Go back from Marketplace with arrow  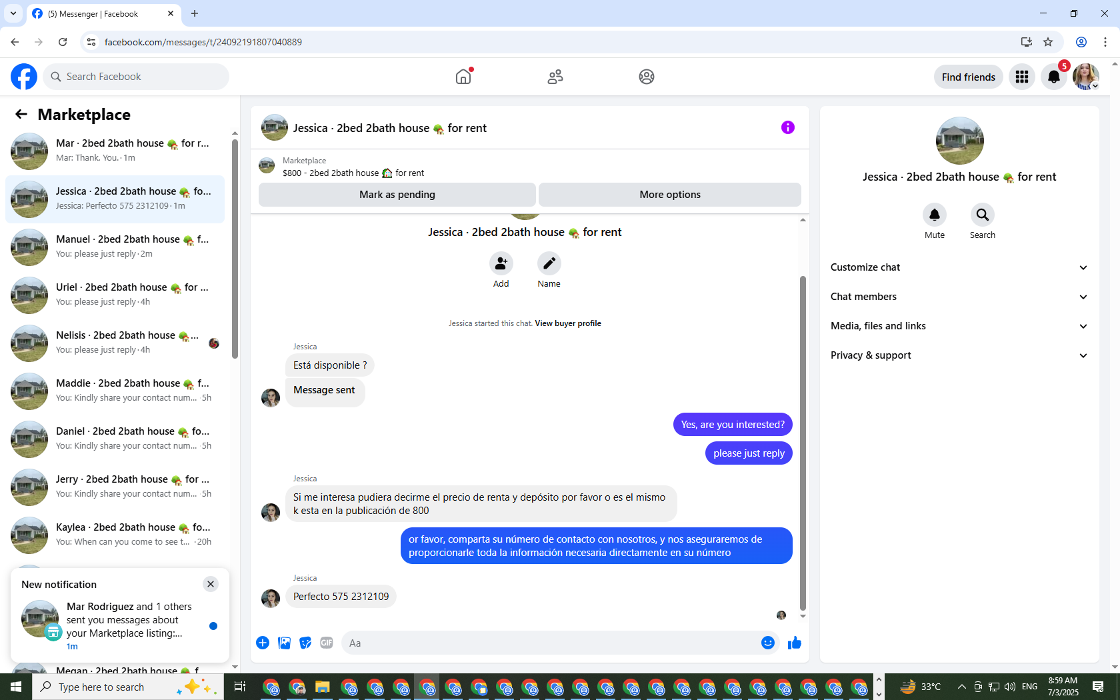click(21, 115)
